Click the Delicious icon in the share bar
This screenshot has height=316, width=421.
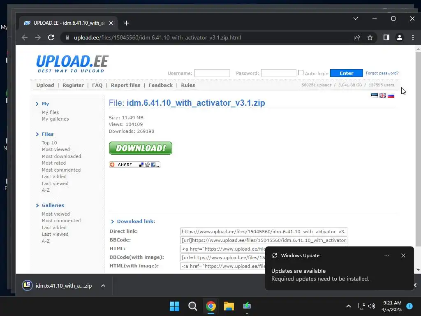(141, 165)
